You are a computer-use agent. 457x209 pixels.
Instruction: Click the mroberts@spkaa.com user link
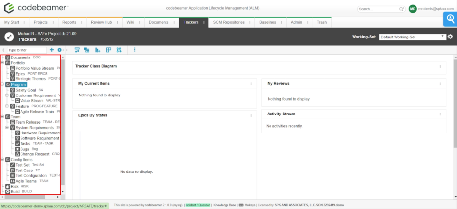(x=436, y=9)
